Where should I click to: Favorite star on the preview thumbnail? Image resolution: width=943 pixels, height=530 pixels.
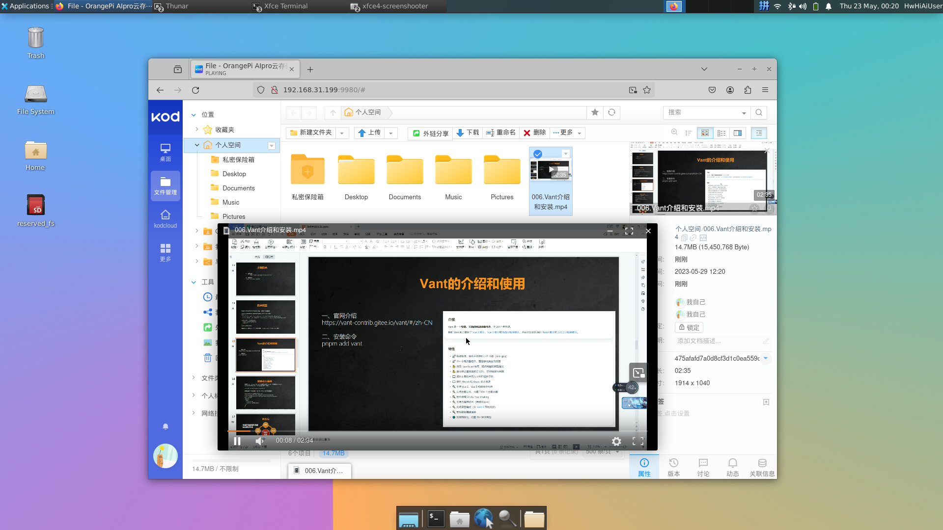pyautogui.click(x=754, y=209)
